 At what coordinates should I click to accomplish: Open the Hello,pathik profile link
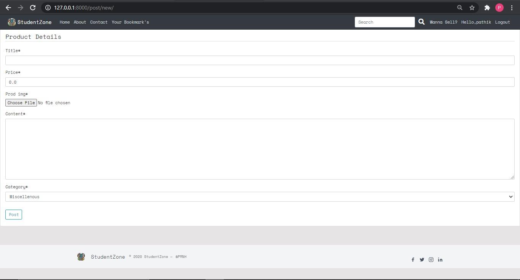click(476, 22)
